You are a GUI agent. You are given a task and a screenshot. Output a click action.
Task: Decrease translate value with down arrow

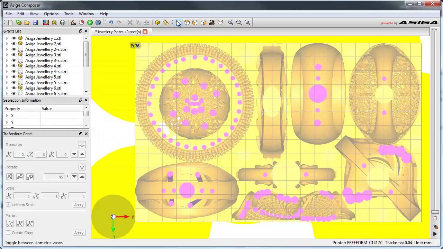(74, 154)
